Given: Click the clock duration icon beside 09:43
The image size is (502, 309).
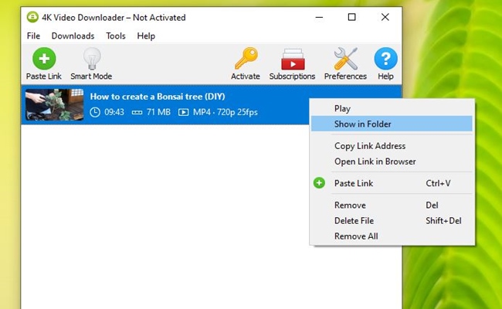Looking at the screenshot, I should (x=95, y=112).
